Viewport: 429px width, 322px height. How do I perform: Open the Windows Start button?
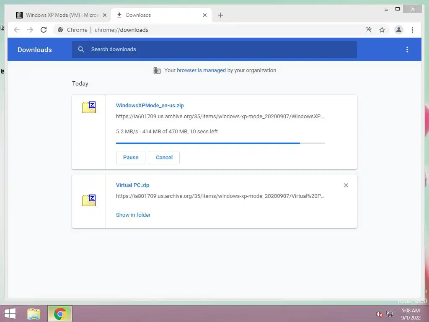10,314
